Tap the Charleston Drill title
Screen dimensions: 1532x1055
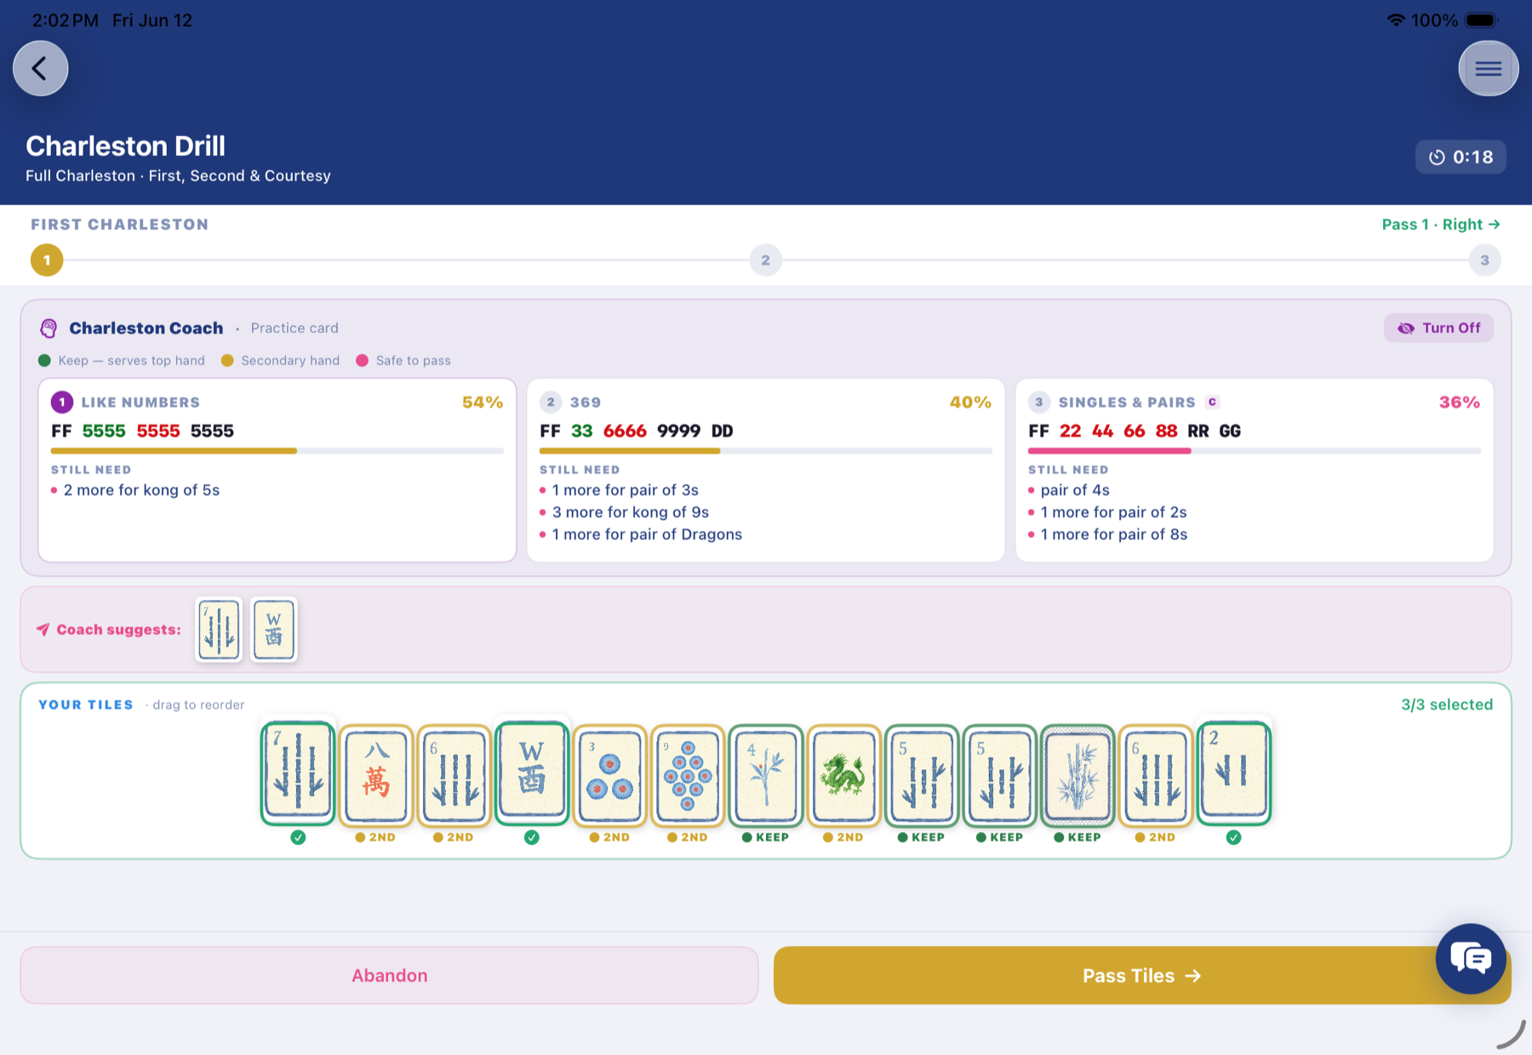coord(125,146)
